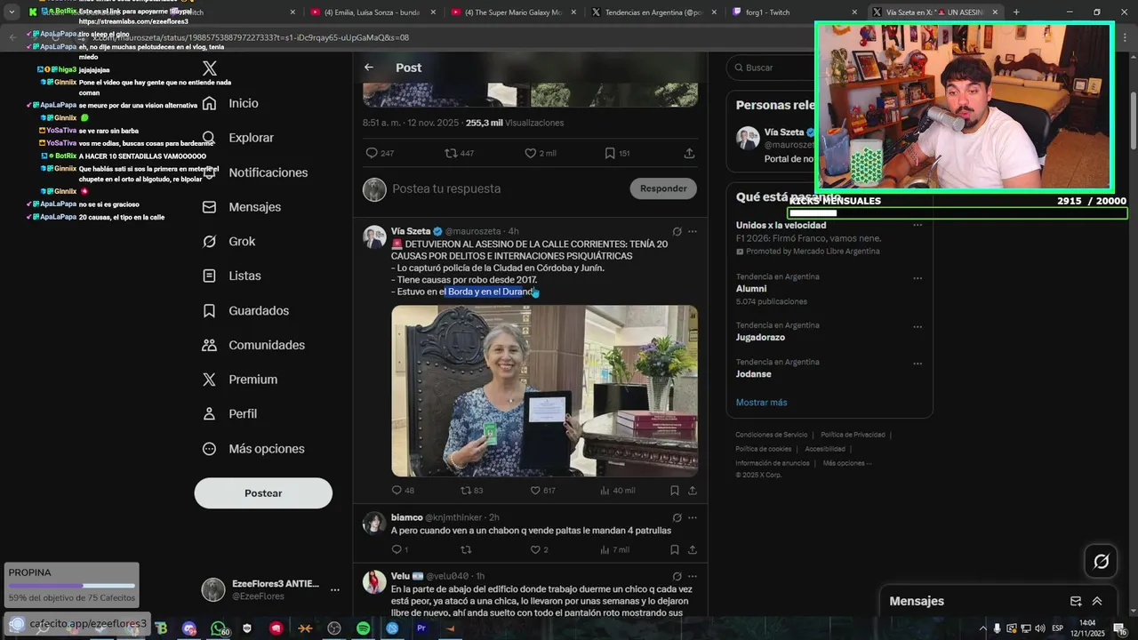
Task: Open Condiciones de Servicio footer link
Action: point(772,435)
